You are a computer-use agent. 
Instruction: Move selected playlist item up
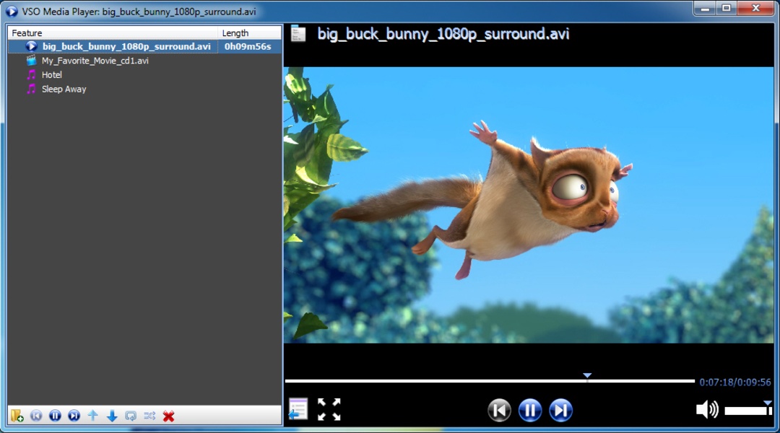click(92, 416)
